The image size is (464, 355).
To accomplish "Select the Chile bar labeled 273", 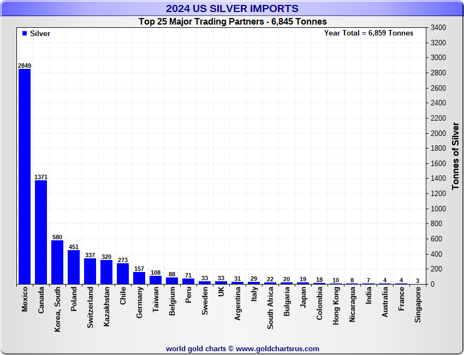I will tap(123, 274).
